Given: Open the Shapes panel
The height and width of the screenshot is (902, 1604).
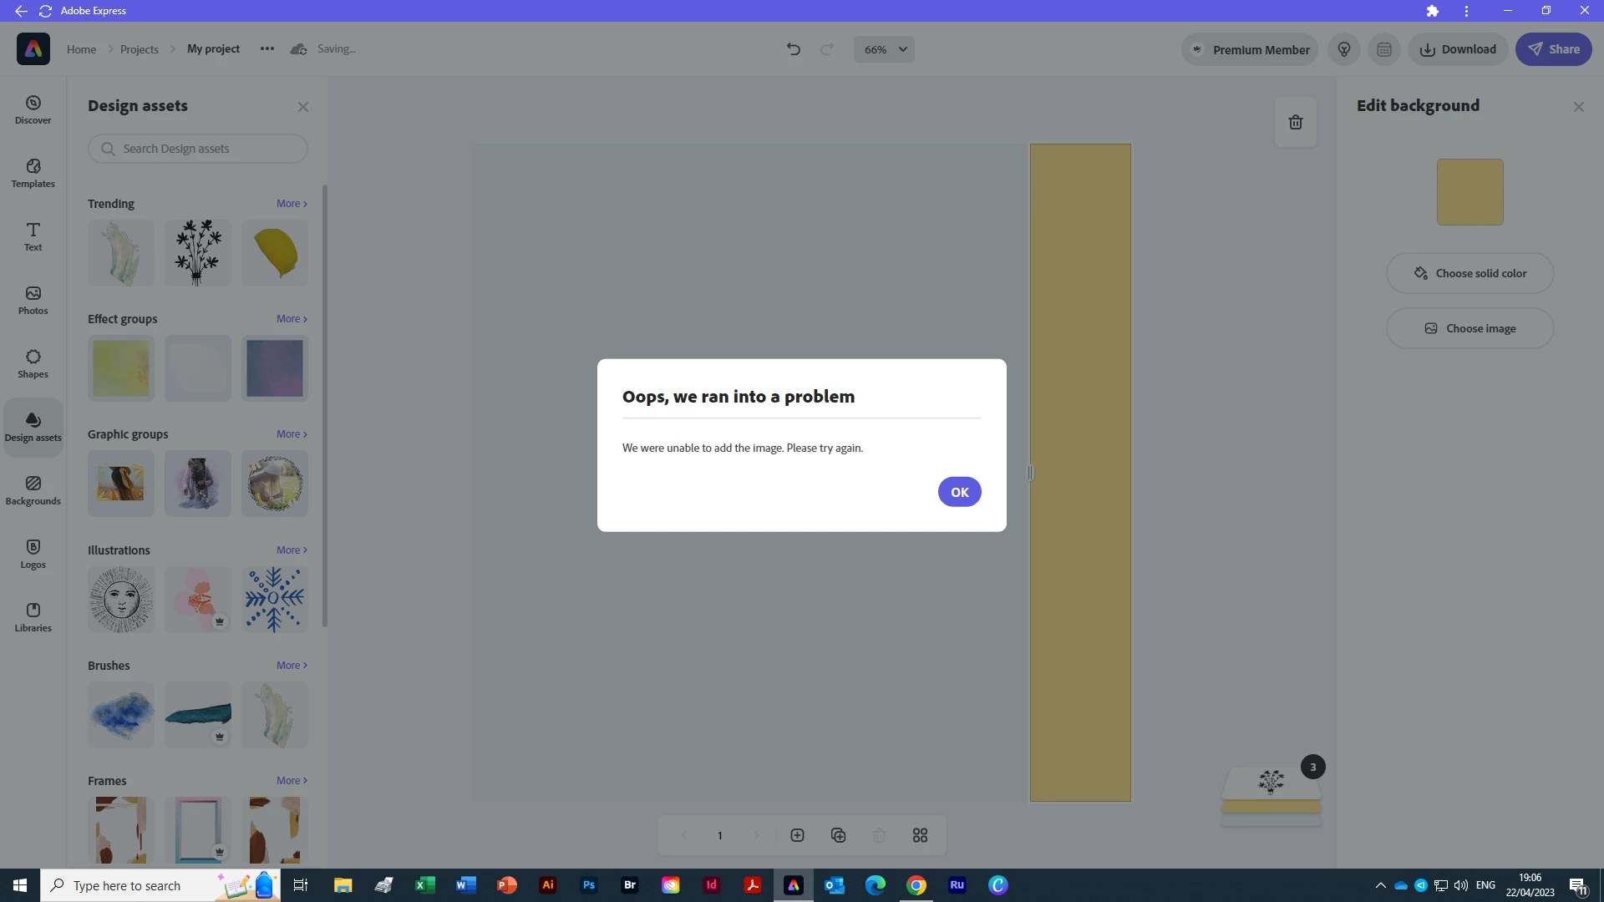Looking at the screenshot, I should [33, 363].
